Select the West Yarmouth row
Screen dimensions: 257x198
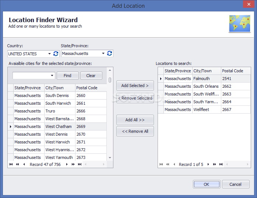tap(57, 157)
